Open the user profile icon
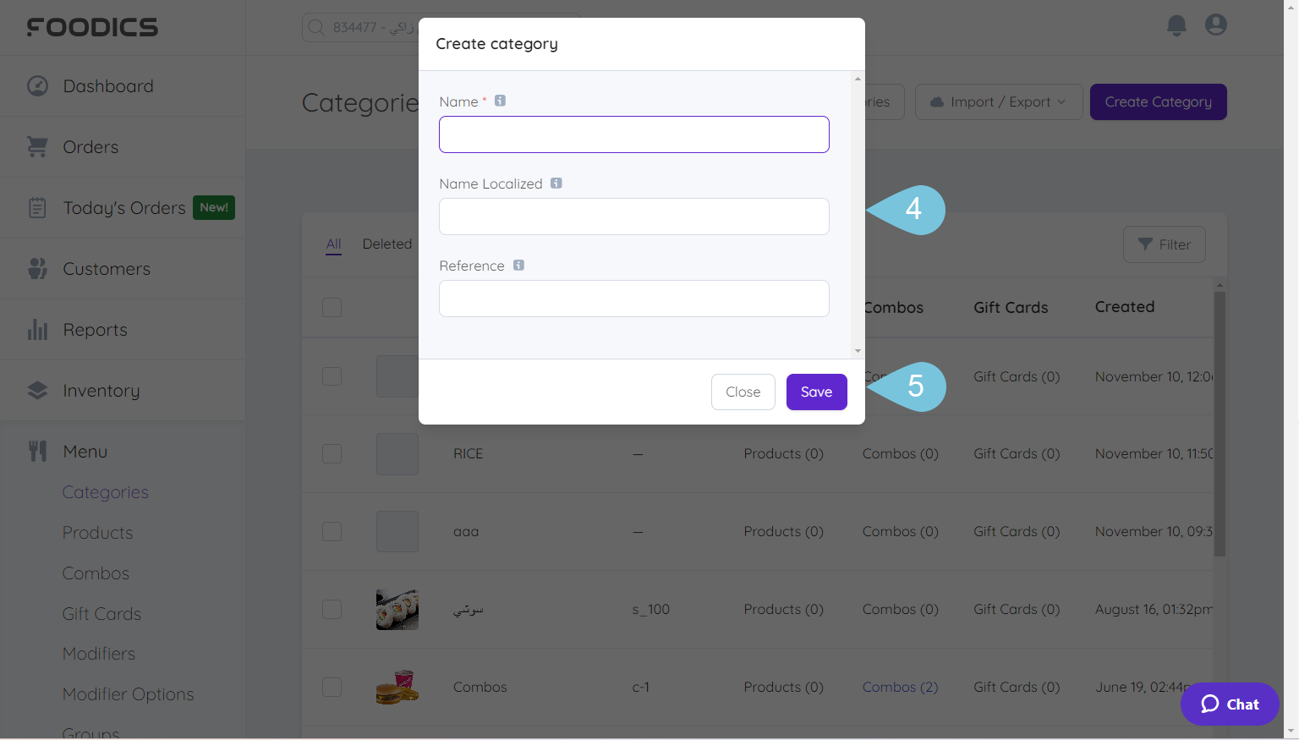This screenshot has height=740, width=1299. click(1215, 25)
